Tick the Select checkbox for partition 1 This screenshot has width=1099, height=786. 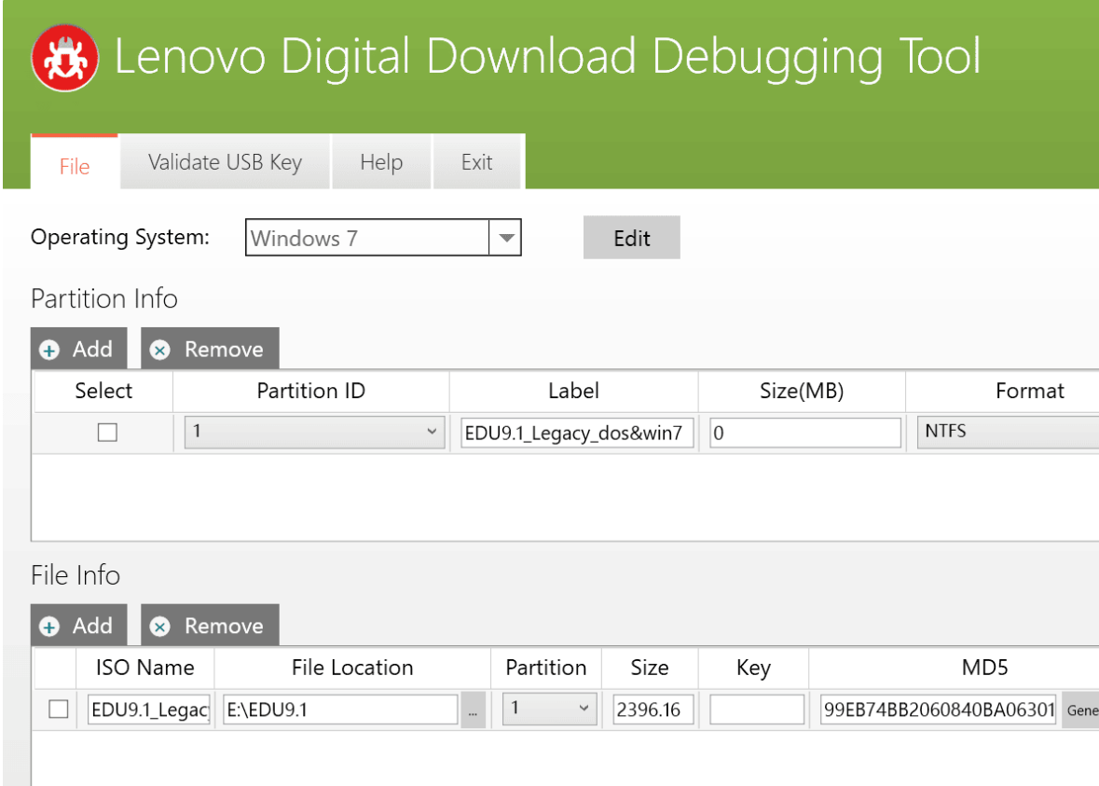(x=107, y=433)
